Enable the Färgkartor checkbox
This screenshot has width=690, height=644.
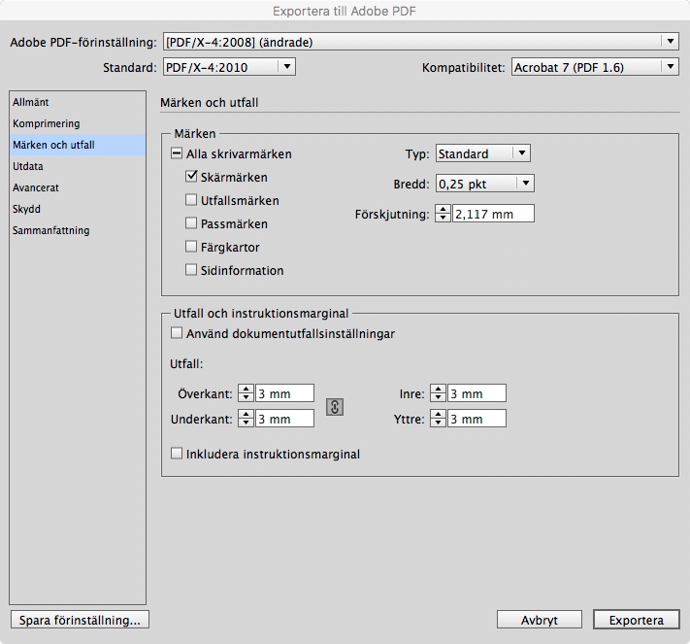(x=191, y=247)
